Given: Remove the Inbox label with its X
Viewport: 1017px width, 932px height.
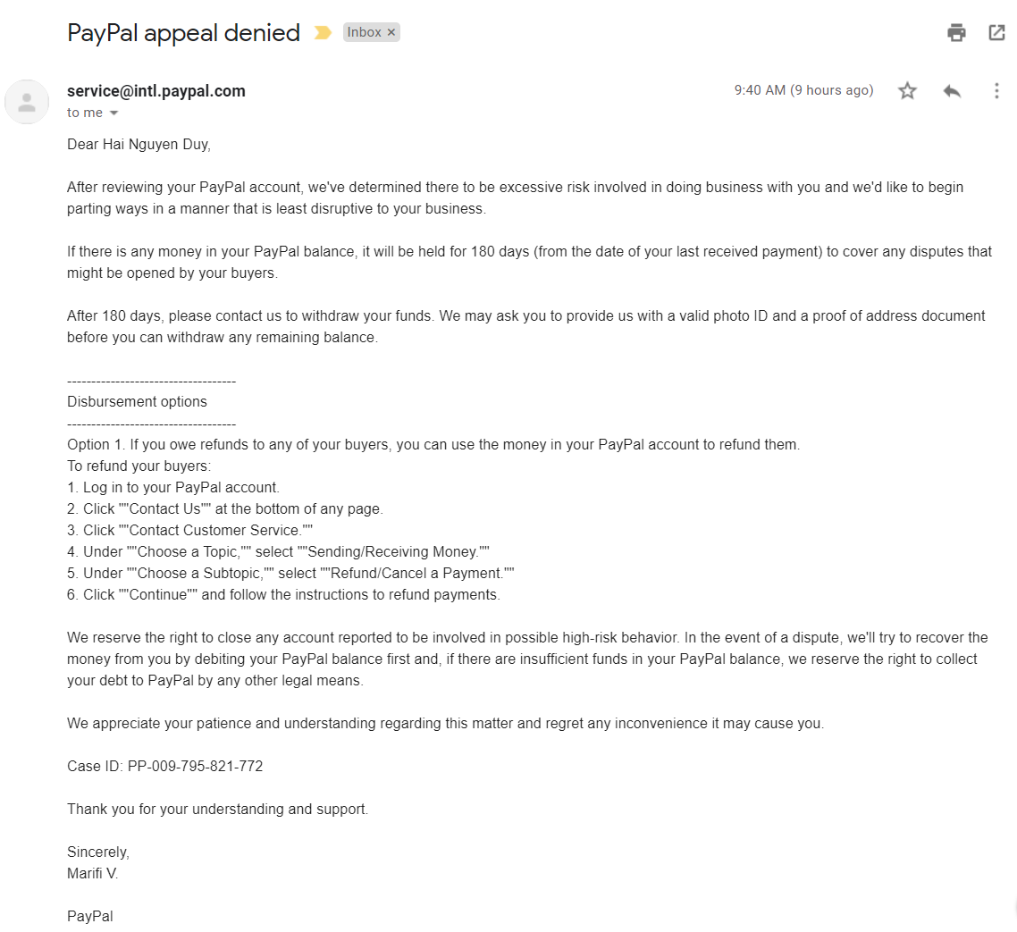Looking at the screenshot, I should point(391,32).
